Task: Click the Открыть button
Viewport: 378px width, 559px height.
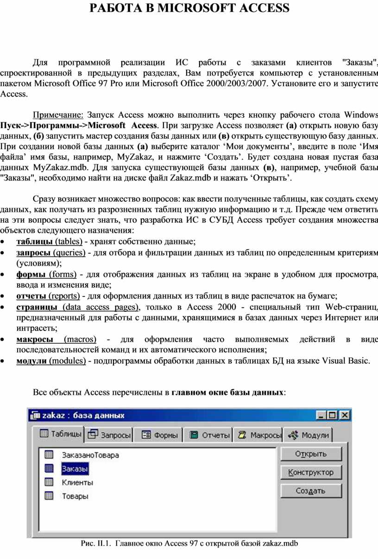Action: pyautogui.click(x=311, y=454)
